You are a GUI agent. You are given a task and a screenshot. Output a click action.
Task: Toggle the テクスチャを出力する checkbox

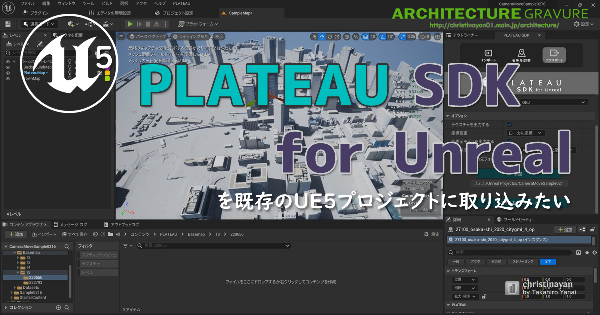tap(509, 124)
